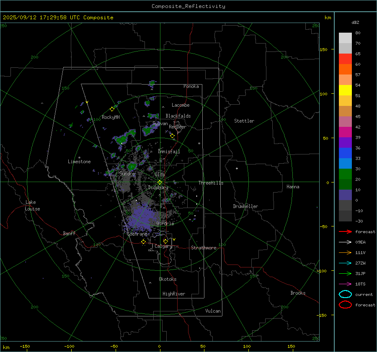Click the '2025/09/12 17:29:58 UTC Composite' timestamp
Image resolution: width=377 pixels, height=352 pixels.
tap(58, 18)
